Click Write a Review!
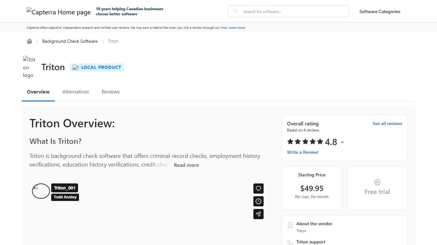 click(303, 152)
